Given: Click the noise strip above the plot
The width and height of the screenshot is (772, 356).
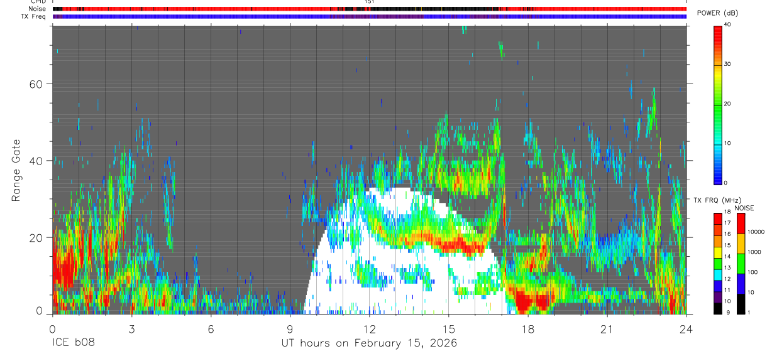Looking at the screenshot, I should point(369,9).
